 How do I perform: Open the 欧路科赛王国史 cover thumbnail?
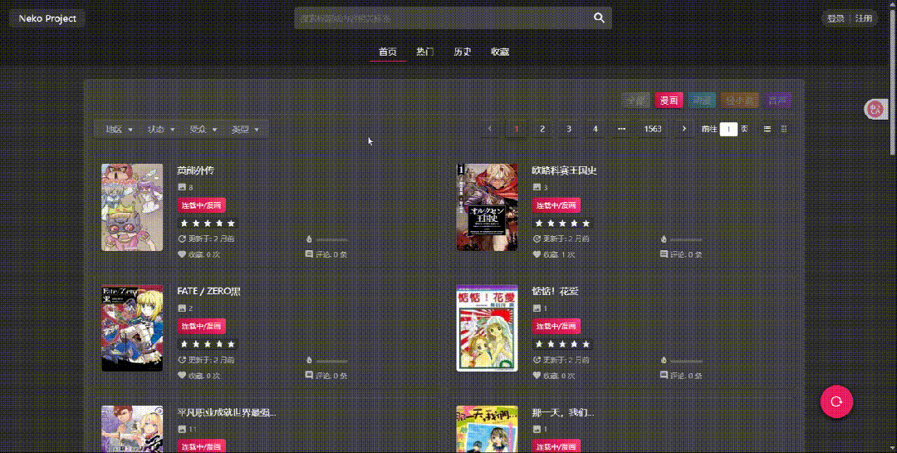pyautogui.click(x=487, y=207)
